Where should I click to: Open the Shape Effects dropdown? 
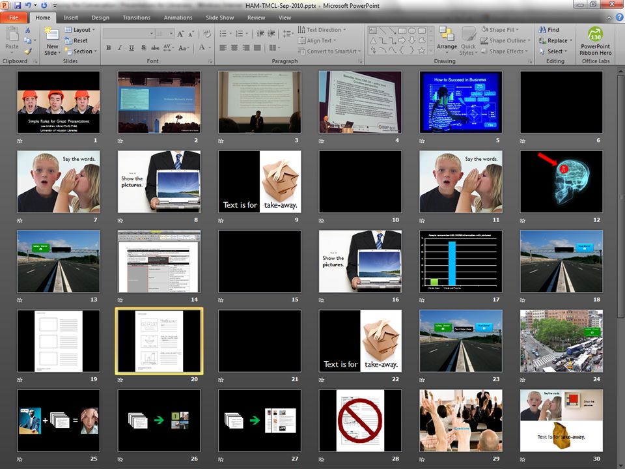(504, 51)
